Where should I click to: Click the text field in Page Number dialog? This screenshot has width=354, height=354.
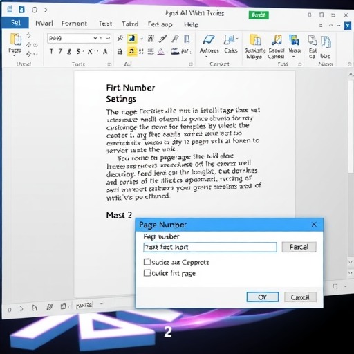[x=210, y=247]
